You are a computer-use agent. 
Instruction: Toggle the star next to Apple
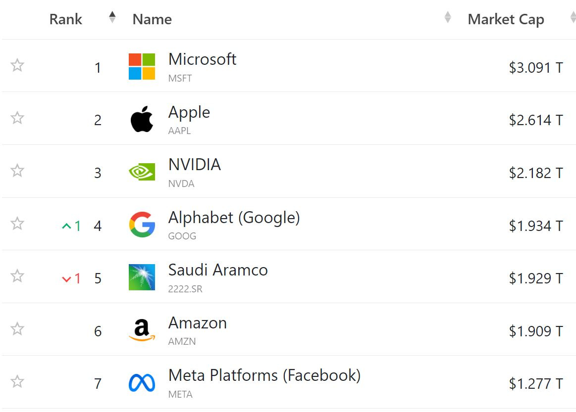17,118
